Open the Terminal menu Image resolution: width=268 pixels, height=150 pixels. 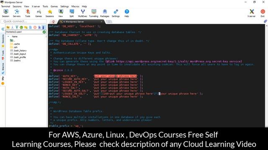pyautogui.click(x=5, y=6)
